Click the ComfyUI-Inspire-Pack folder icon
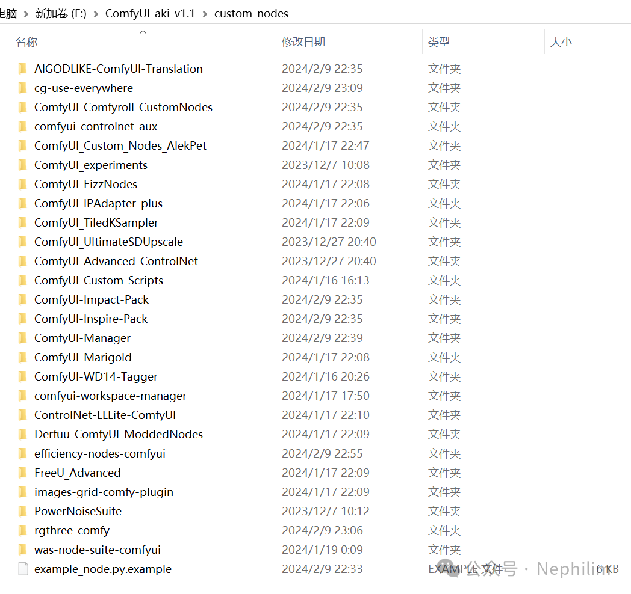The width and height of the screenshot is (631, 594). [23, 319]
